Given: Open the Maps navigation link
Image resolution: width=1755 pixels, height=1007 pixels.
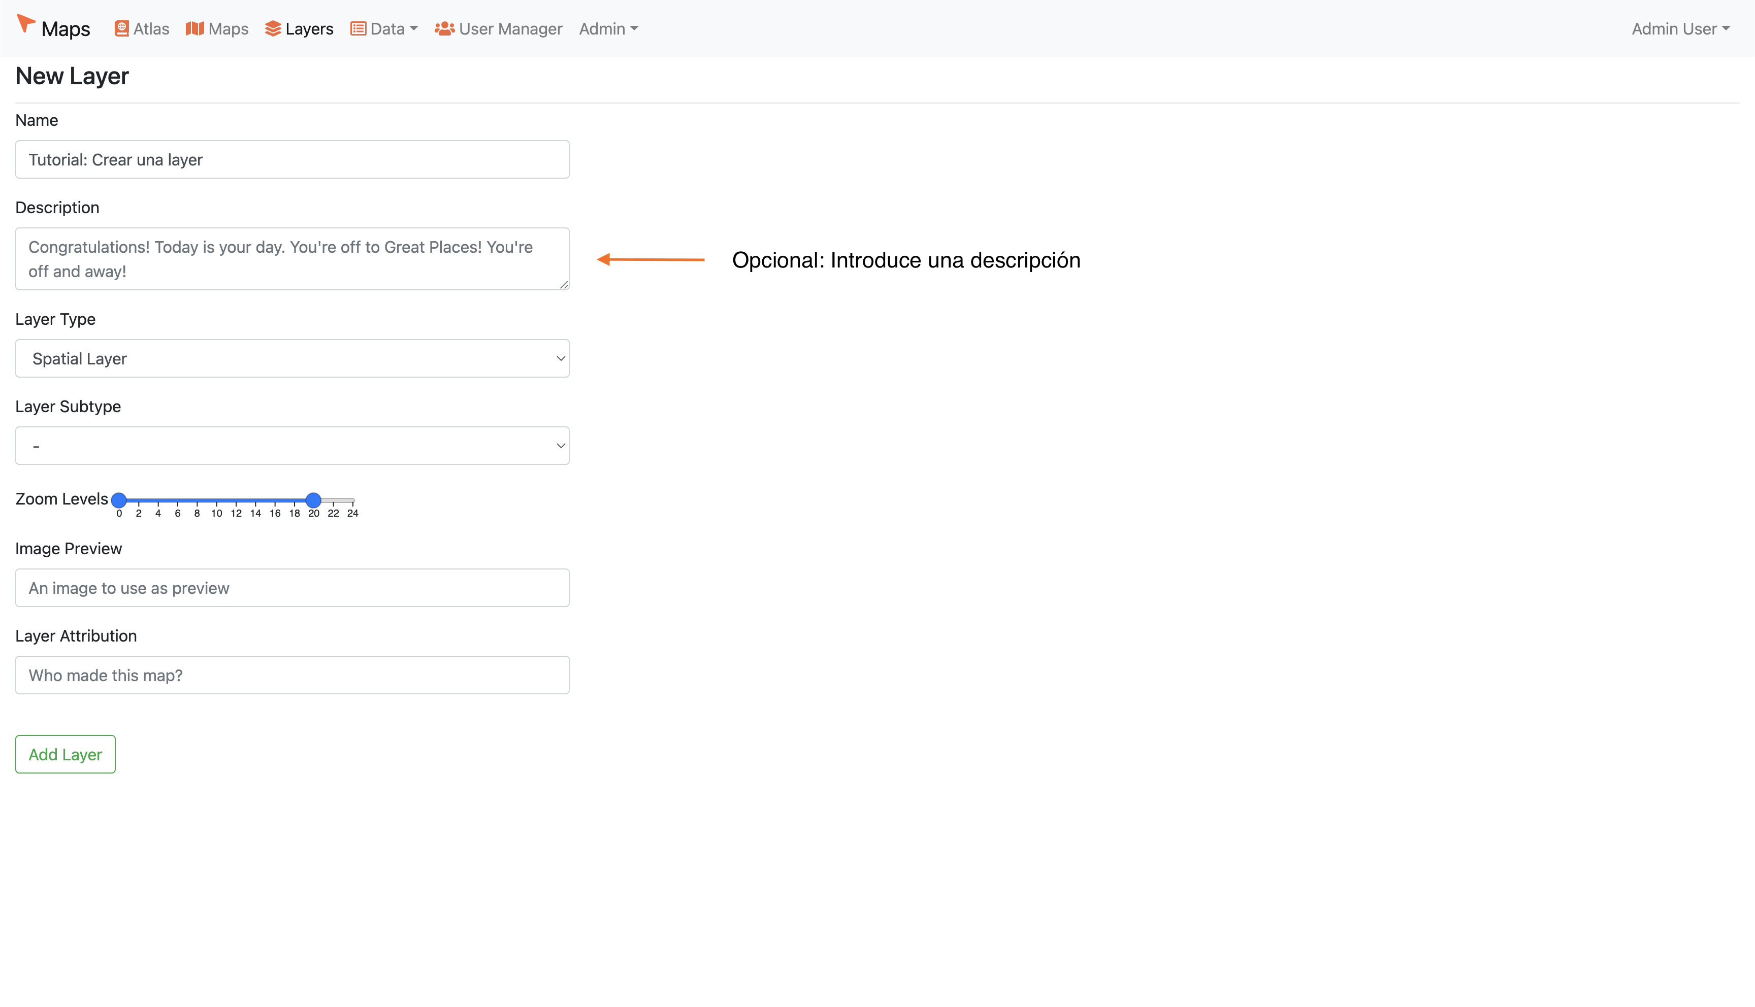Looking at the screenshot, I should click(x=217, y=28).
